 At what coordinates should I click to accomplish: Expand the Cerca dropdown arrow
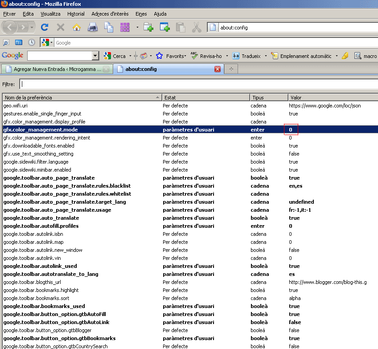(131, 56)
